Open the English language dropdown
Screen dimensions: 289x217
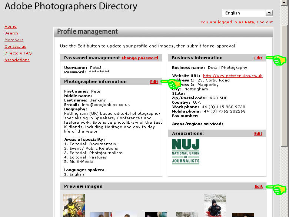pyautogui.click(x=244, y=13)
